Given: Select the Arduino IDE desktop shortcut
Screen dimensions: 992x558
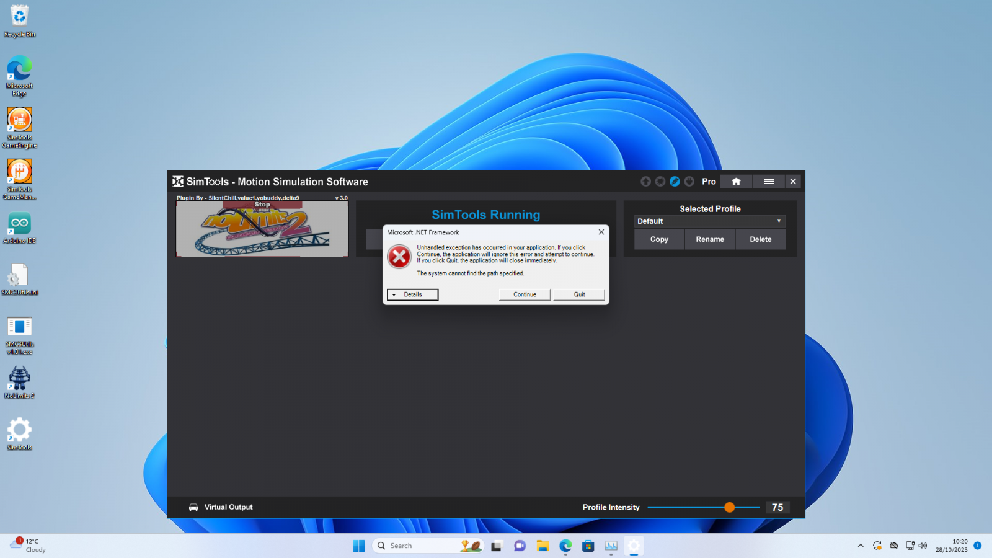Looking at the screenshot, I should pyautogui.click(x=20, y=228).
